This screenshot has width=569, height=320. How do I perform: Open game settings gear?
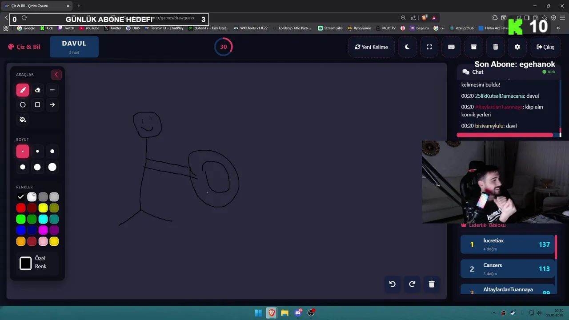[x=517, y=47]
